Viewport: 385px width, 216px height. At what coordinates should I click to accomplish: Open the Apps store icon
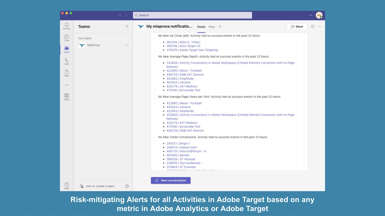(x=67, y=97)
